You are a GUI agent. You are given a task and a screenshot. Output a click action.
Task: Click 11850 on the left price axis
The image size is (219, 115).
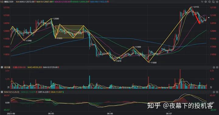click(6, 54)
